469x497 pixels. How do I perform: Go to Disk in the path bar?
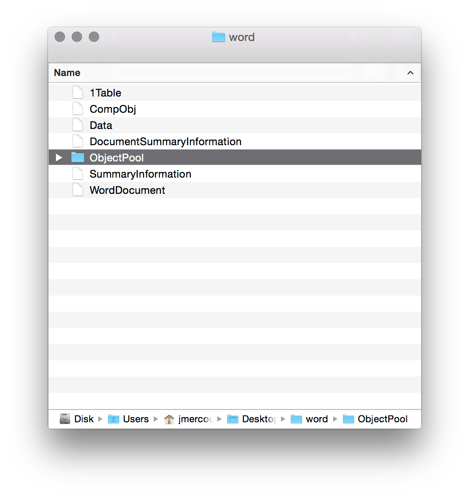pos(84,419)
